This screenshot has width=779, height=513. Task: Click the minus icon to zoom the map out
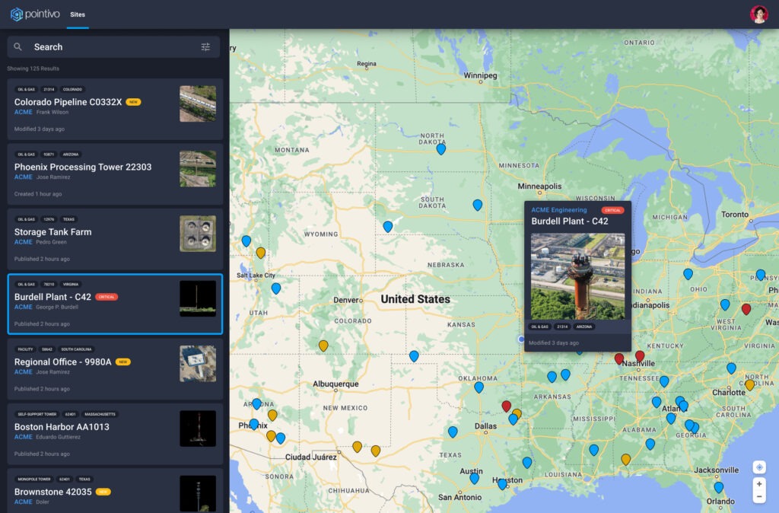tap(758, 495)
